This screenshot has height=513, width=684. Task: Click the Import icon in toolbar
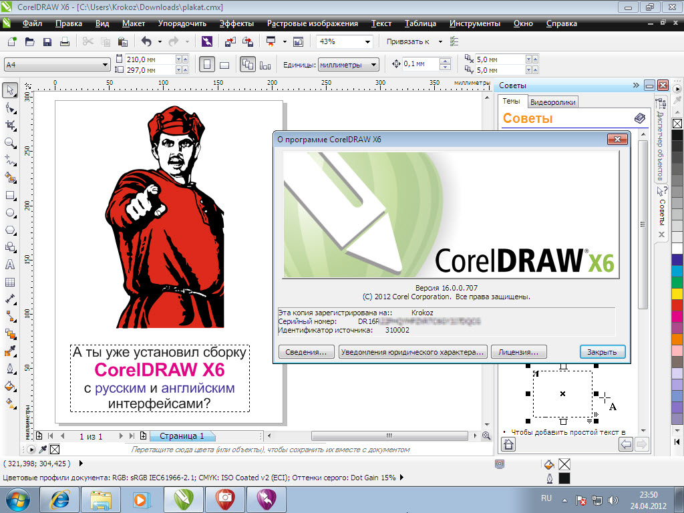[x=230, y=41]
